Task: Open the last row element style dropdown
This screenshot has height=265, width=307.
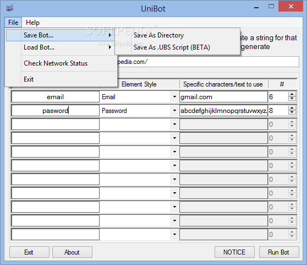Action: (174, 234)
